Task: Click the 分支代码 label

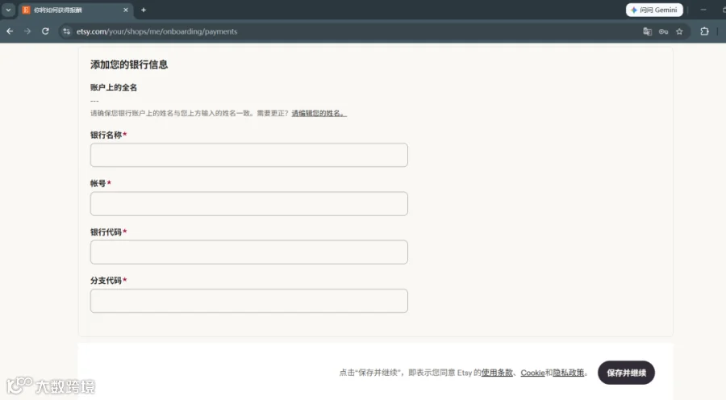Action: pos(106,281)
